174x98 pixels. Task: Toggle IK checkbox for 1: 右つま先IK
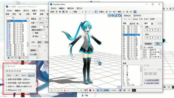coord(144,52)
